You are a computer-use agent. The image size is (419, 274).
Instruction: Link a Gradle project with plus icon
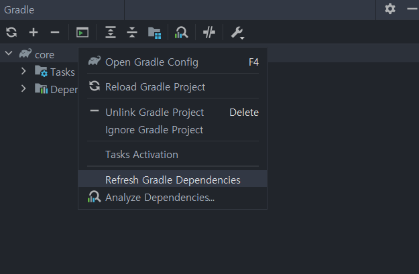(x=34, y=32)
